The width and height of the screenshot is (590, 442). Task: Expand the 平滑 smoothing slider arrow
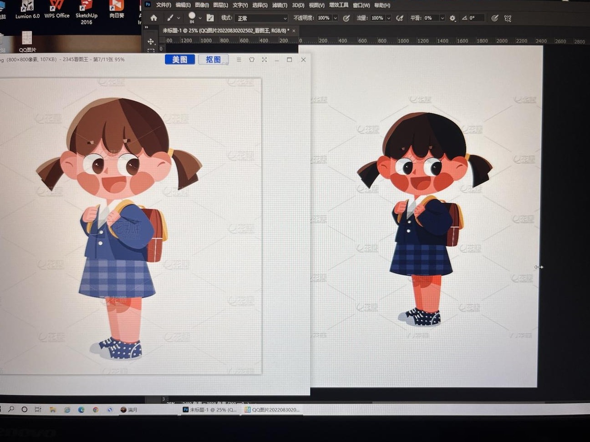click(442, 18)
